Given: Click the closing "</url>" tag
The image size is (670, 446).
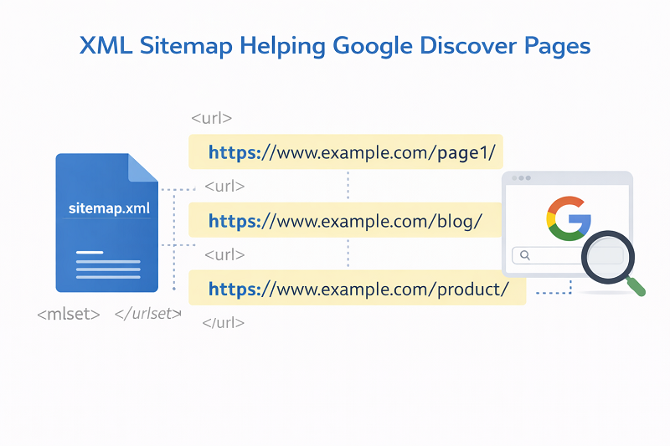Looking at the screenshot, I should [x=224, y=322].
